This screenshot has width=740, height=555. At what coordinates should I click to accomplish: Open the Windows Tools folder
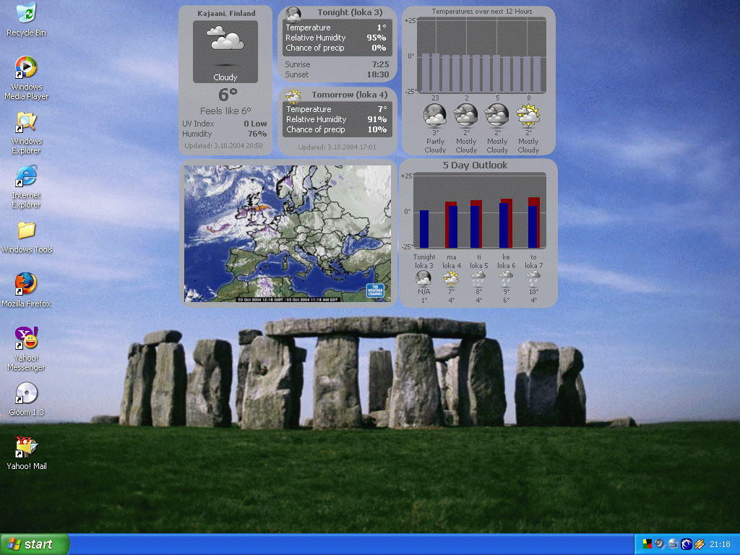click(x=26, y=231)
